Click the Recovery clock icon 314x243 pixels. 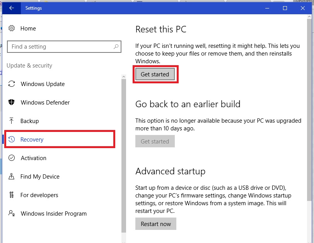pyautogui.click(x=12, y=140)
